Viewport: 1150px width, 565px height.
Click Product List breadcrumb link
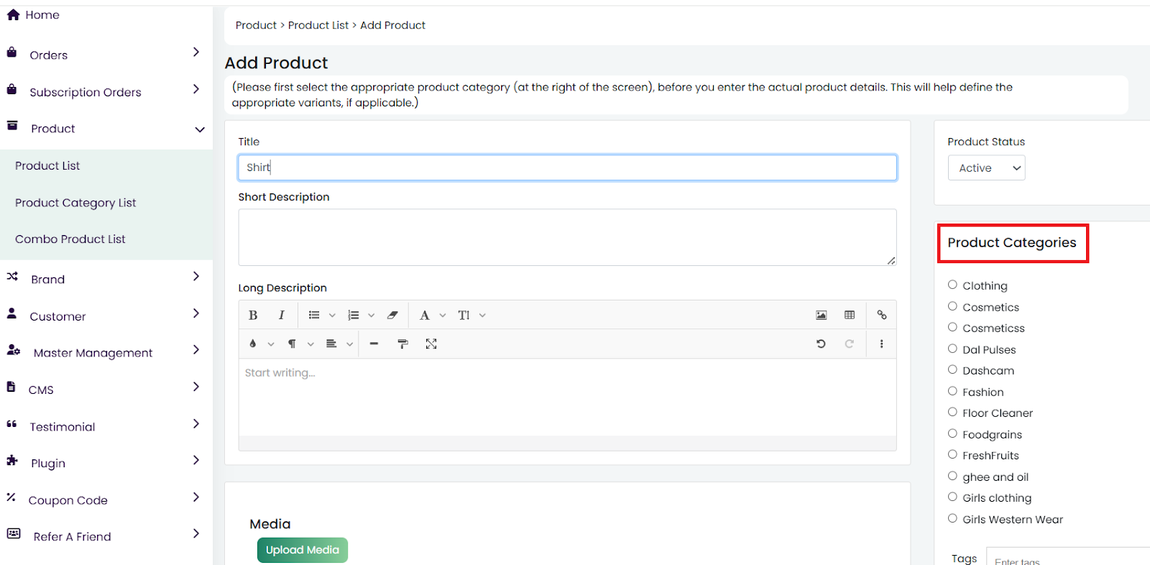[318, 25]
